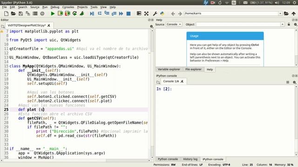This screenshot has height=167, width=298.
Task: Click the Save all files icon
Action: click(x=28, y=13)
